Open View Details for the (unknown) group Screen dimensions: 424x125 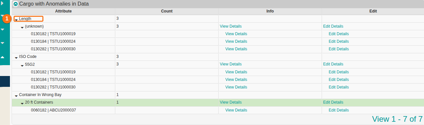pyautogui.click(x=231, y=26)
